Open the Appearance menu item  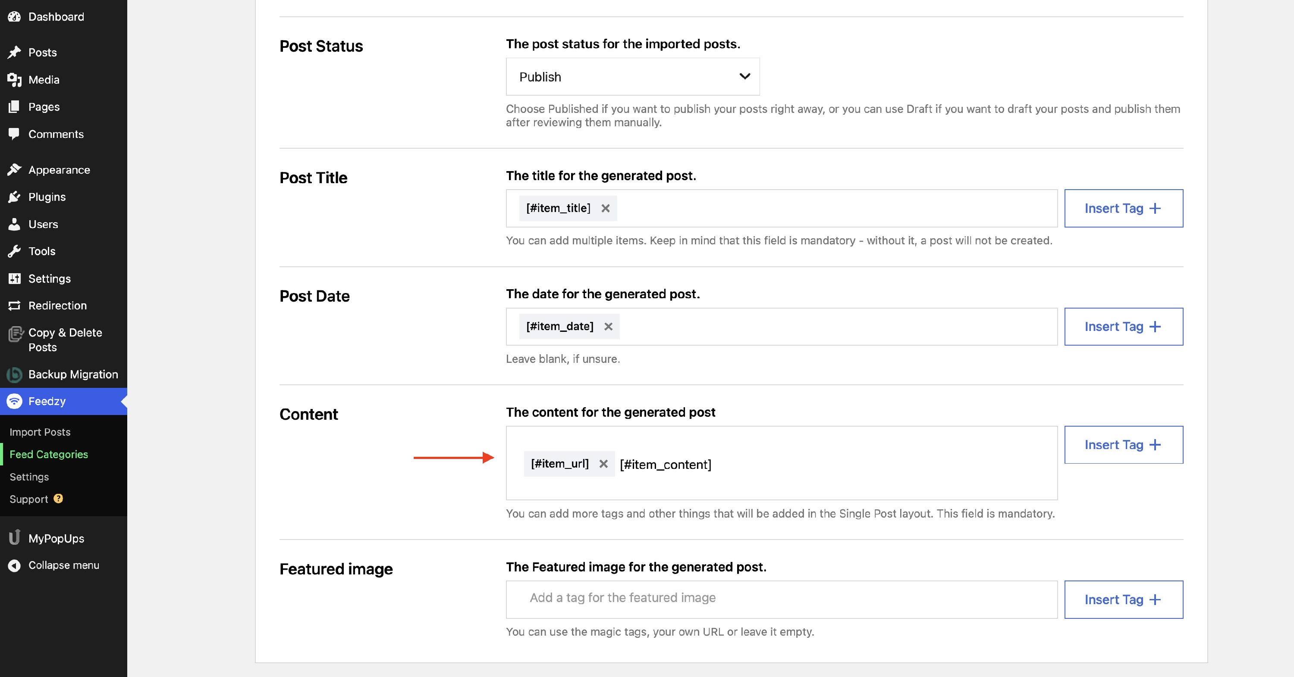[x=59, y=170]
